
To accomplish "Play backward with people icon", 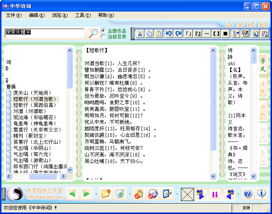I will point(229,194).
